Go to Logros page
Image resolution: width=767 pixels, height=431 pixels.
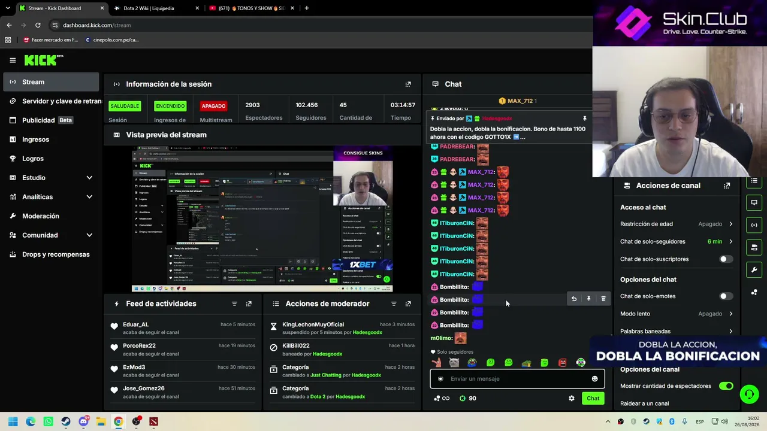pos(51,159)
